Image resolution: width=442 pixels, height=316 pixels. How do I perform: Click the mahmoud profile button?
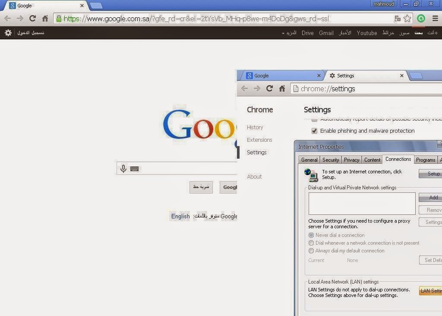click(x=384, y=4)
